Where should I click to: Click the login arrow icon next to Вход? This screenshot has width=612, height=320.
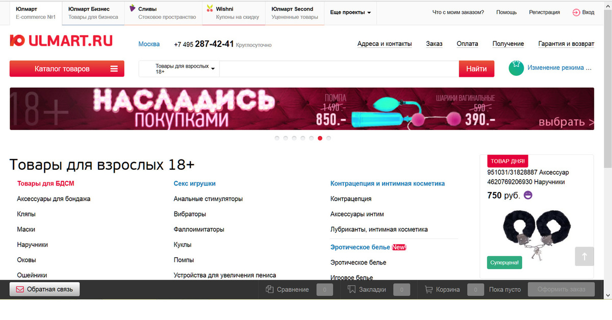[576, 12]
